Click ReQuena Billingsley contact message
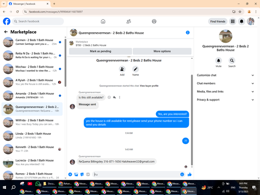Screen dimensions: 260x195 tap(116, 162)
